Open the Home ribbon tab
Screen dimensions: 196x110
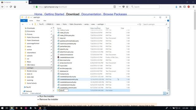pyautogui.click(x=31, y=20)
